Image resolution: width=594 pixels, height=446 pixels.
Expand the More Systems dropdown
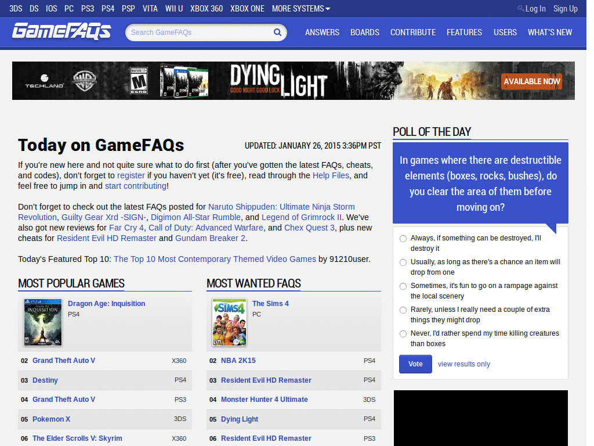(x=301, y=9)
